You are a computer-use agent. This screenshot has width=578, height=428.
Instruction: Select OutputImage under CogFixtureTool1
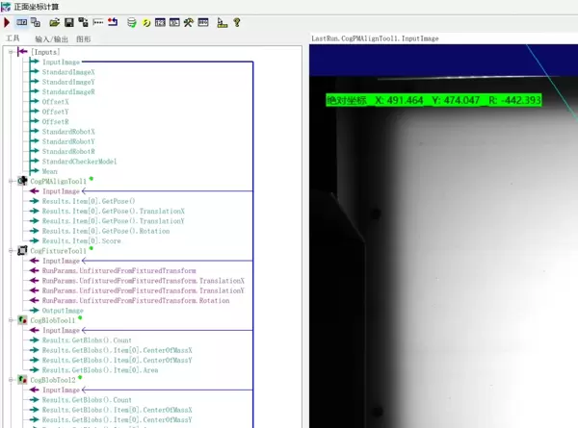point(62,311)
